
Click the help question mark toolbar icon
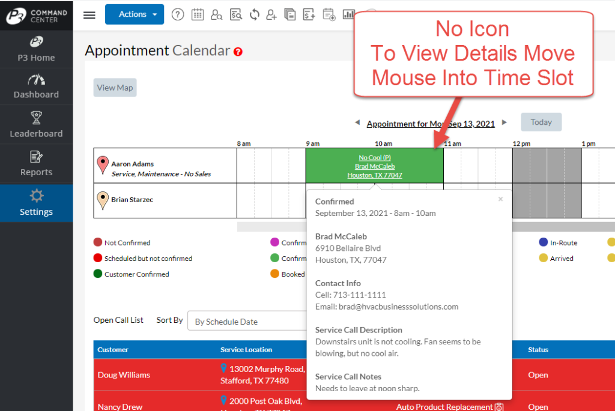coord(178,15)
